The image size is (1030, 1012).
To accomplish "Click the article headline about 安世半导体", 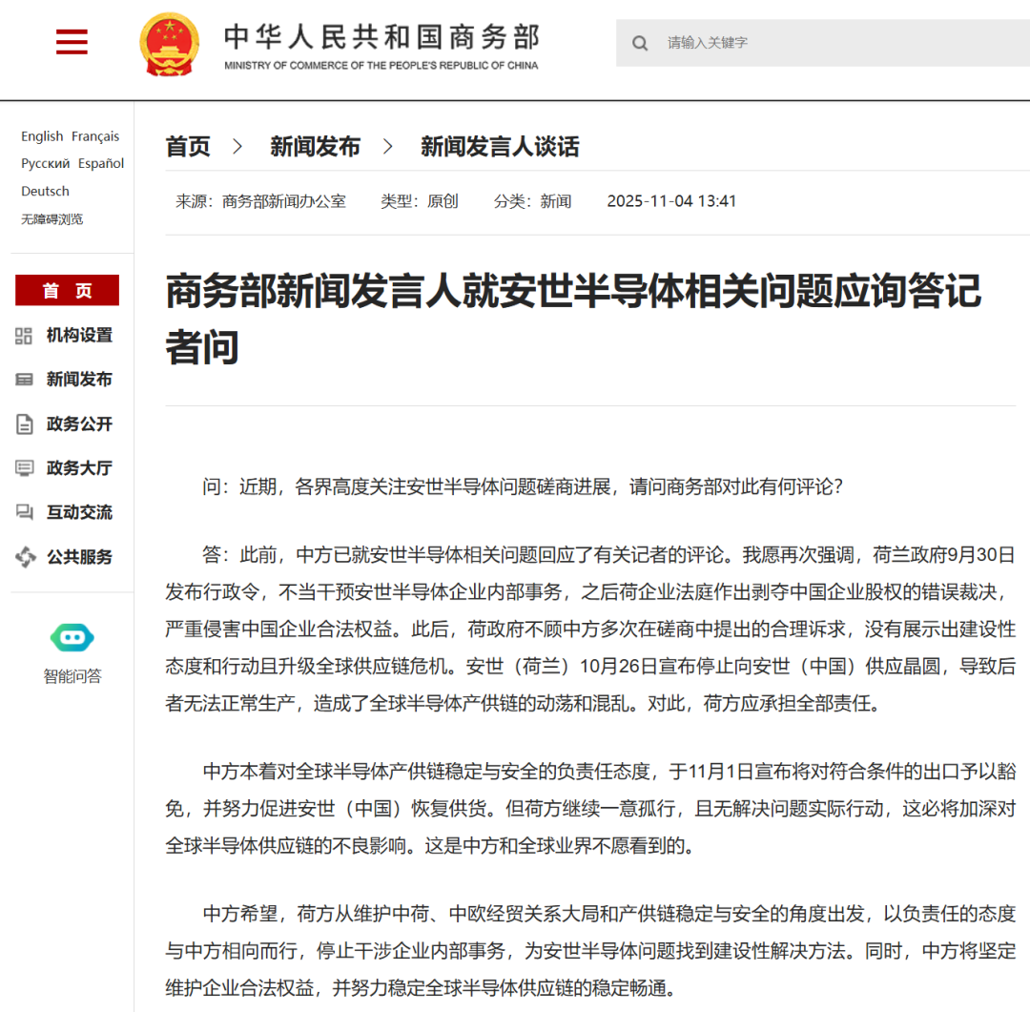I will [x=573, y=319].
